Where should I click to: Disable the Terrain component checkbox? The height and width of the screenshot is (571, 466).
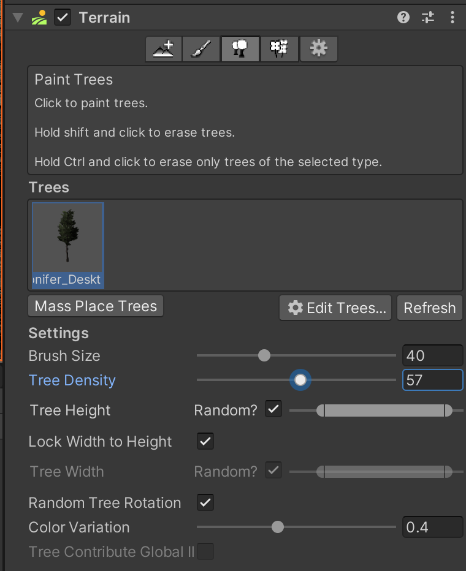click(63, 17)
